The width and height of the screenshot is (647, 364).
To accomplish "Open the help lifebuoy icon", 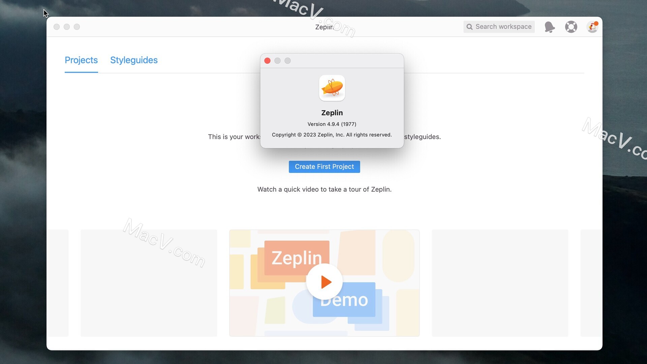I will (x=571, y=27).
